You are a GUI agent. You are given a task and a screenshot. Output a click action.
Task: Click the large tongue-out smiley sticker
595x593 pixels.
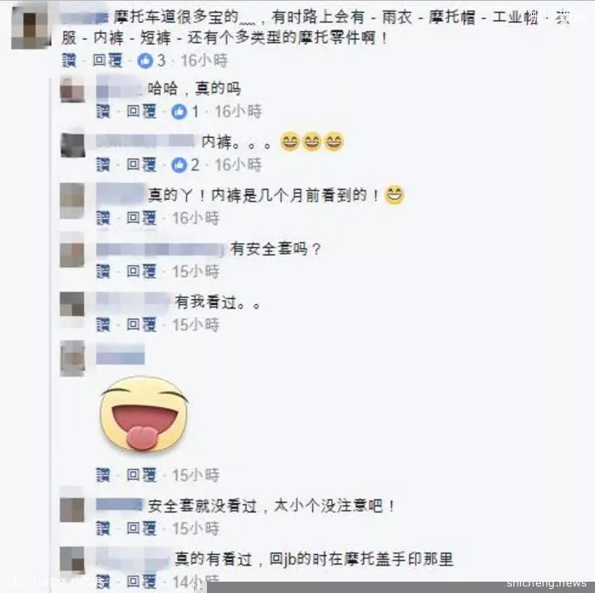click(x=144, y=414)
